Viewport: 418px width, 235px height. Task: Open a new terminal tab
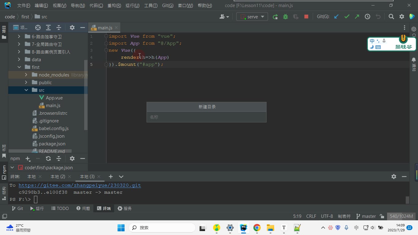coord(111,177)
